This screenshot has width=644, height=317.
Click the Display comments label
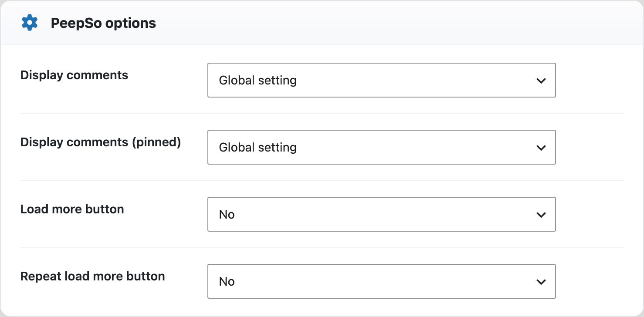point(74,75)
